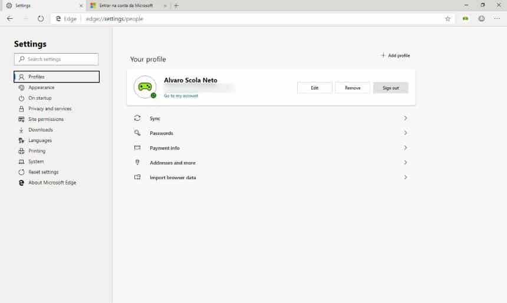Click the Edit profile button
This screenshot has height=303, width=507.
[314, 88]
